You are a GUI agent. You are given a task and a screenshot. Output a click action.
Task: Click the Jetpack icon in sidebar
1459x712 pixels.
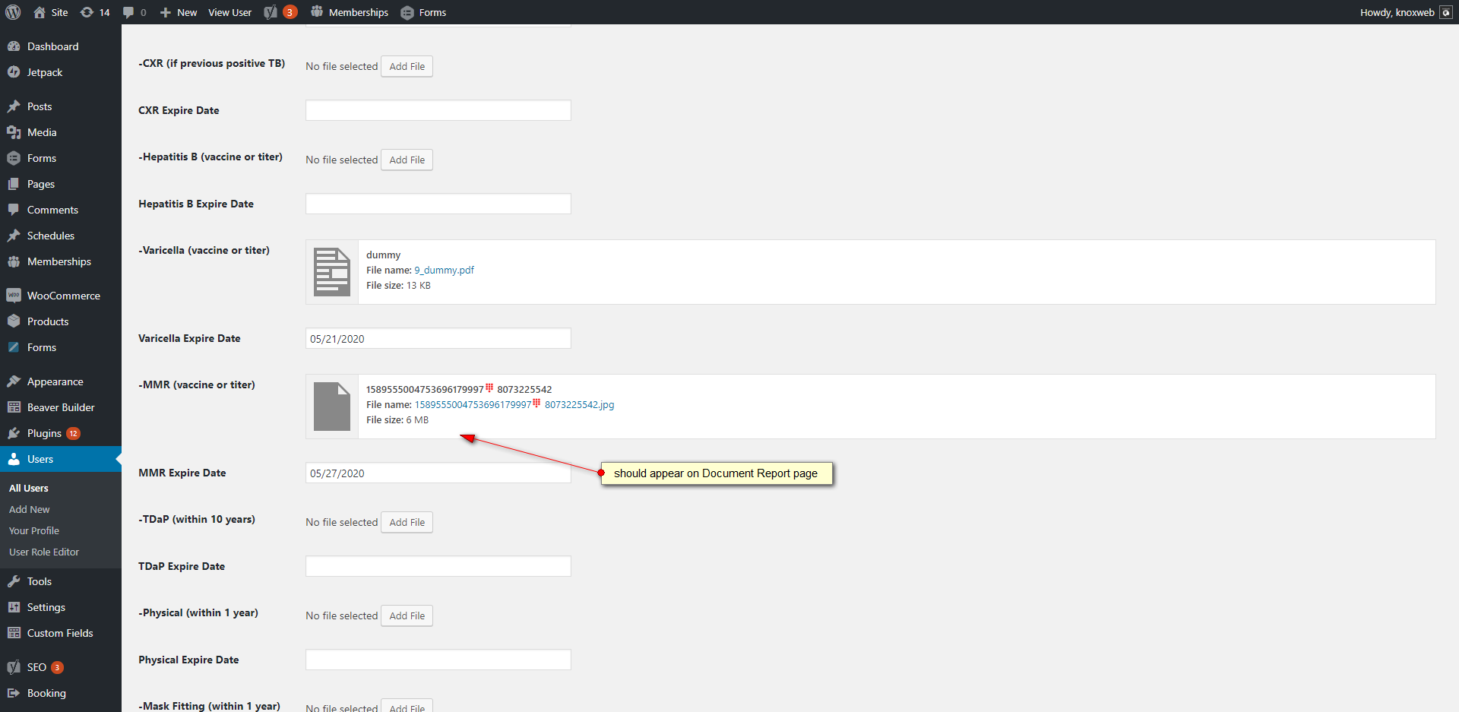point(14,72)
